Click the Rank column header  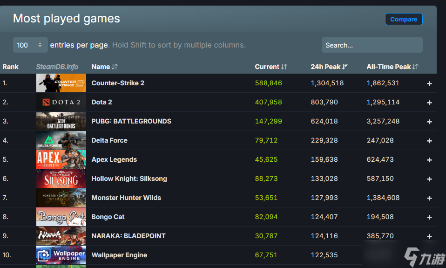11,67
